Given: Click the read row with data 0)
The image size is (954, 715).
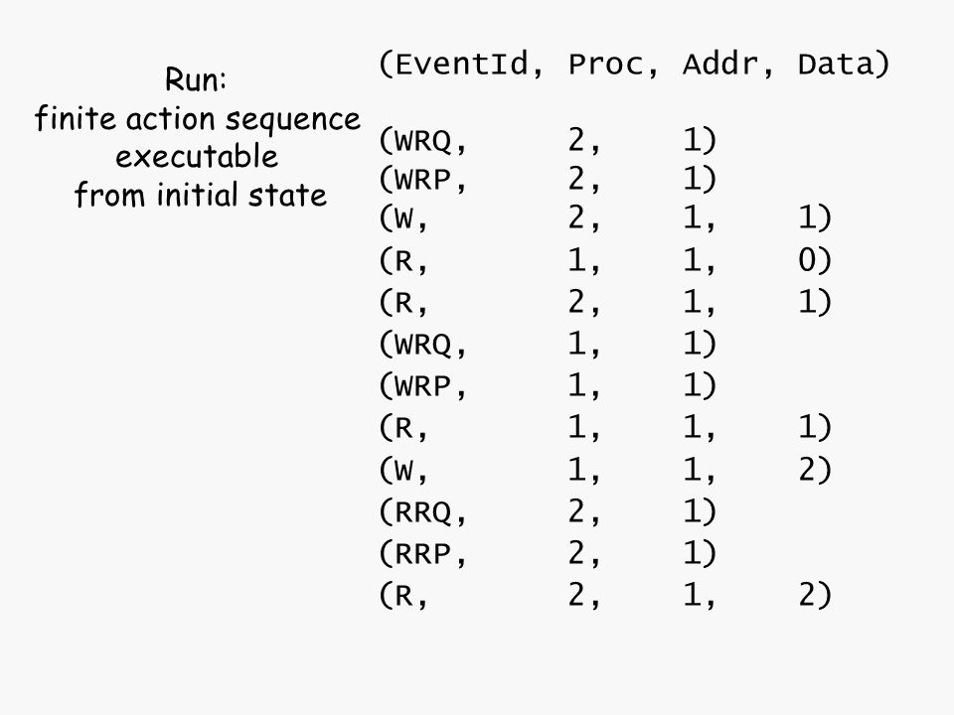Looking at the screenshot, I should [605, 261].
